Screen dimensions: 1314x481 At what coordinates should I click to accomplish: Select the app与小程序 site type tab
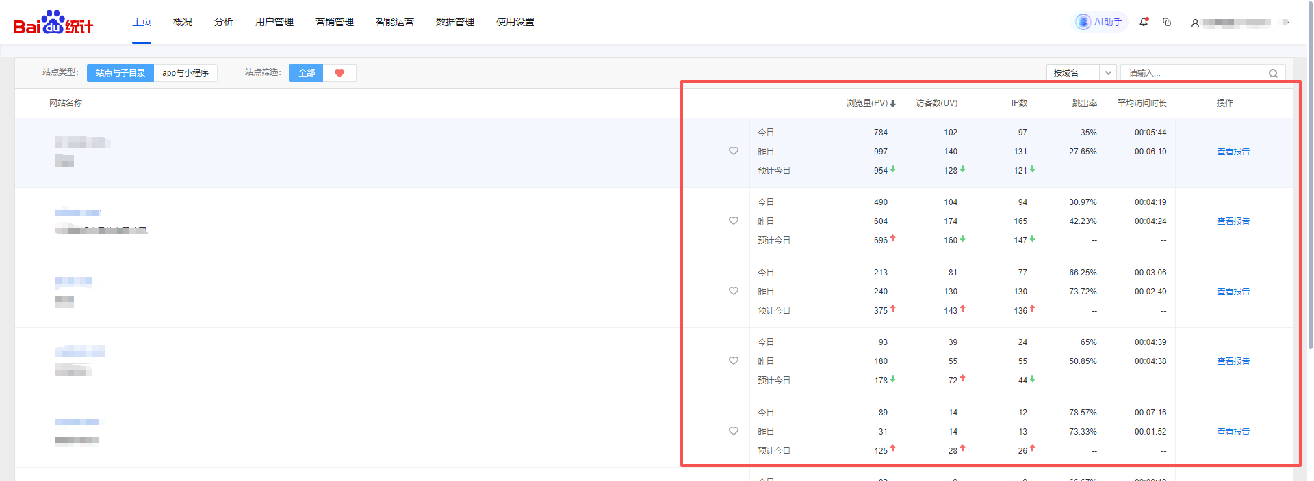[x=185, y=73]
